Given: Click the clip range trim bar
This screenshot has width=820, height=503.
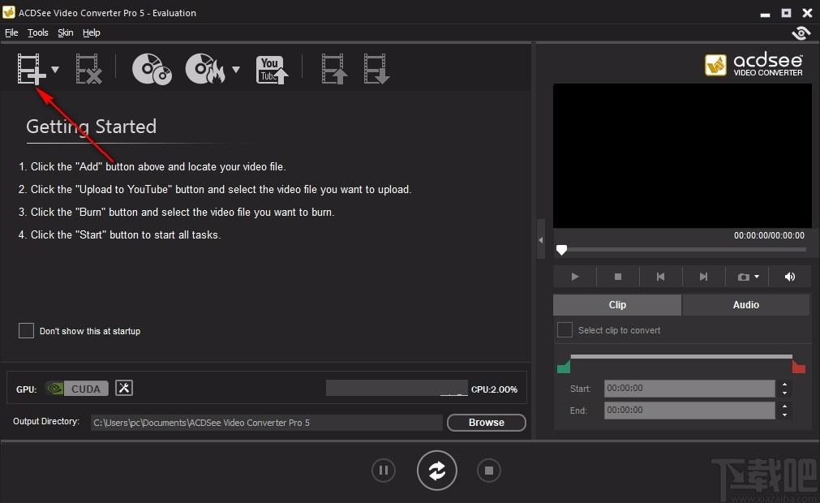Looking at the screenshot, I should point(681,357).
